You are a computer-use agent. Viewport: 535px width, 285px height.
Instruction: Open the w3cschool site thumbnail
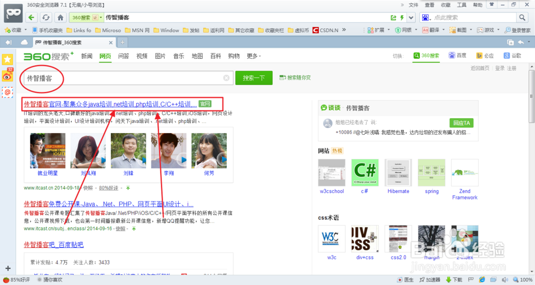click(x=332, y=173)
